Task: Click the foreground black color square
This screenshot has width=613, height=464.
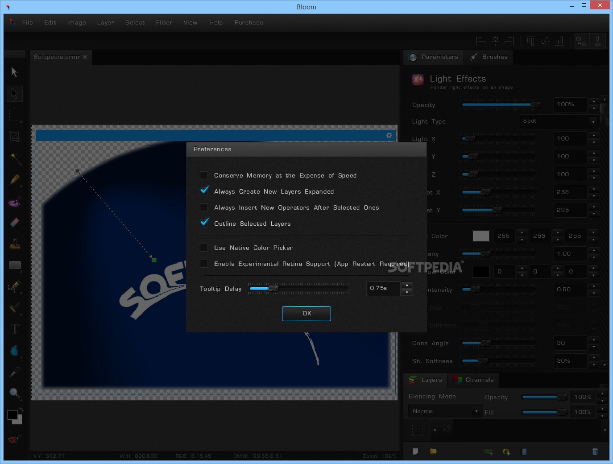Action: (x=12, y=415)
